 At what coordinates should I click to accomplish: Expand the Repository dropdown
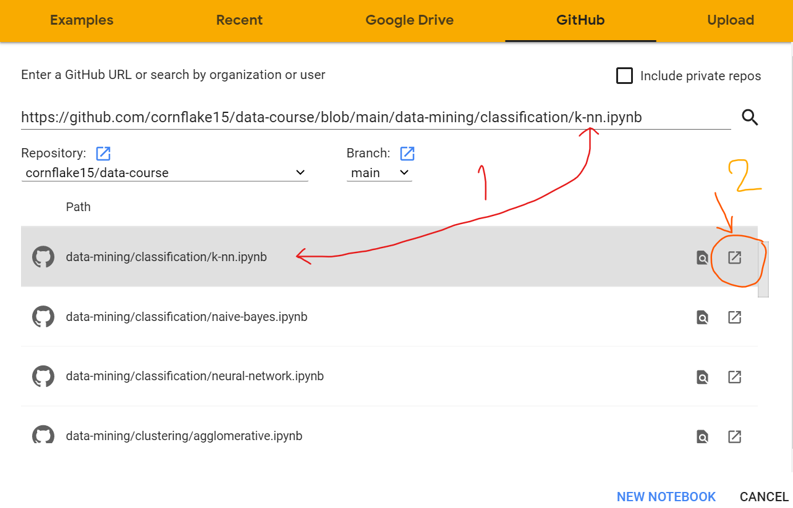[164, 173]
